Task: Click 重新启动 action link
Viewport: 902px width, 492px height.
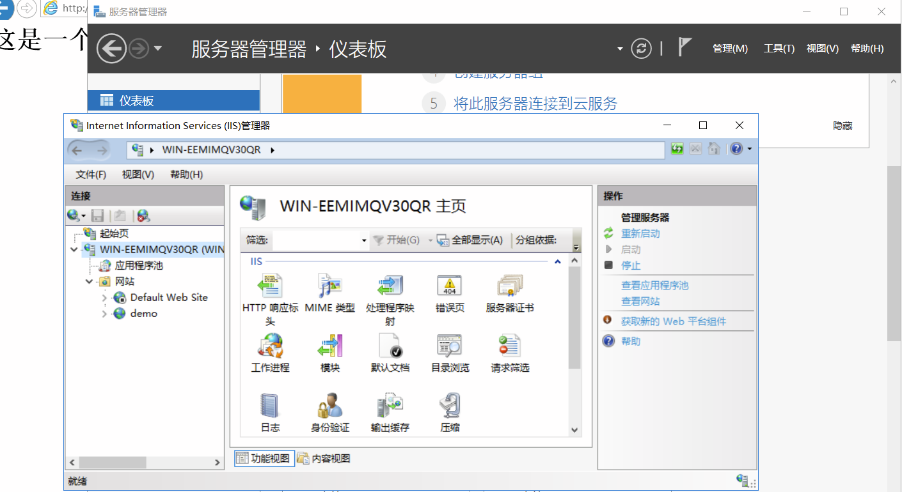Action: [x=640, y=234]
